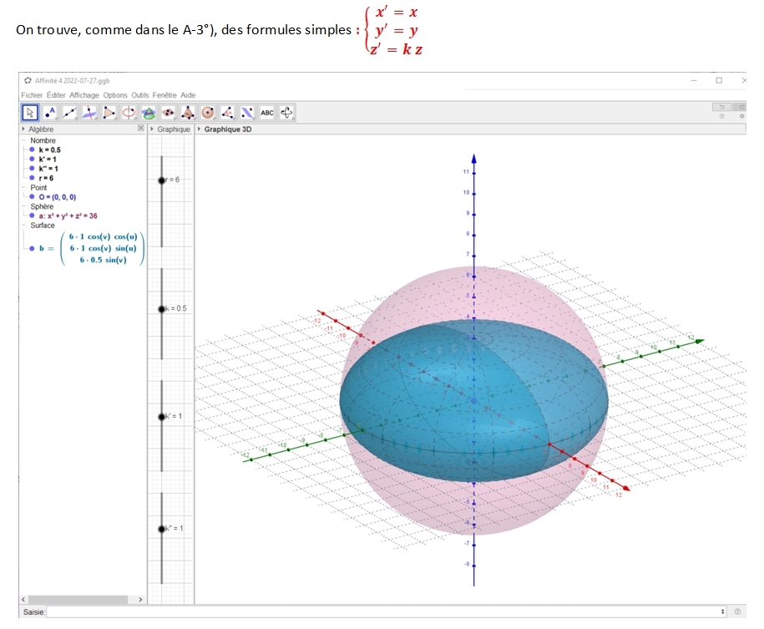This screenshot has height=629, width=764.
Task: Select the Line through two points tool
Action: click(69, 113)
